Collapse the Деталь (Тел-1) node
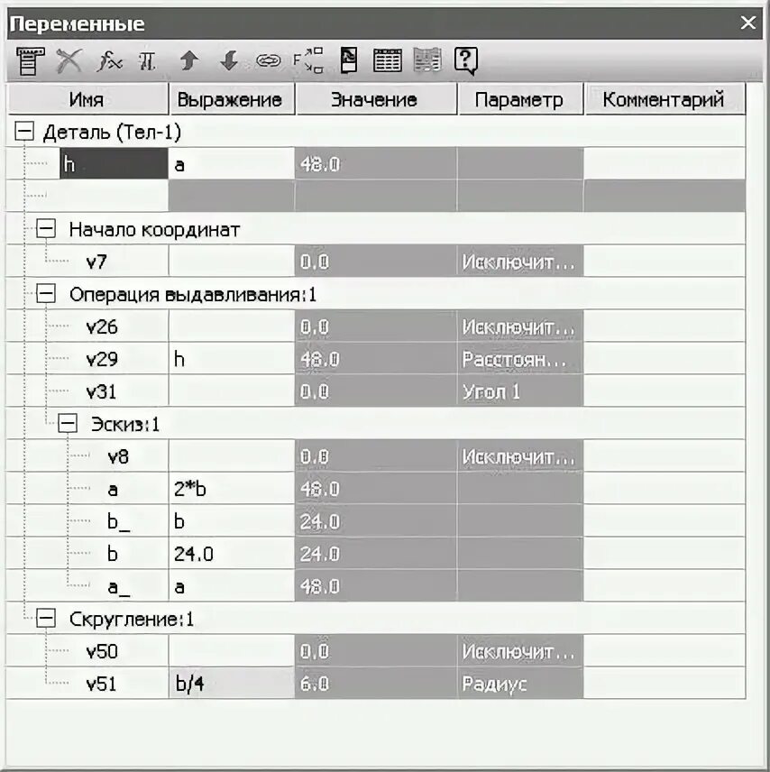The image size is (770, 772). click(x=24, y=132)
